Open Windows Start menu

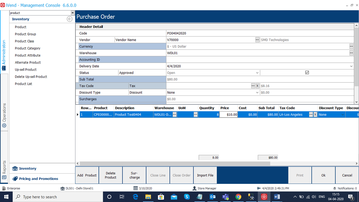pos(6,197)
